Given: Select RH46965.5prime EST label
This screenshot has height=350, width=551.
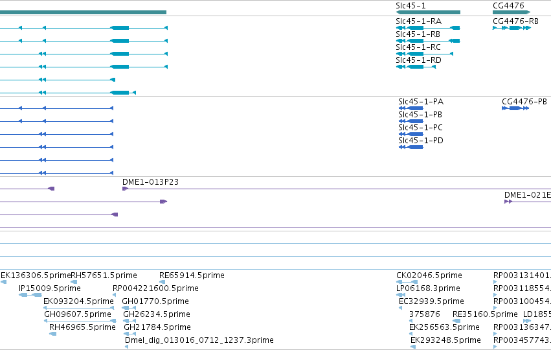Looking at the screenshot, I should tap(82, 327).
